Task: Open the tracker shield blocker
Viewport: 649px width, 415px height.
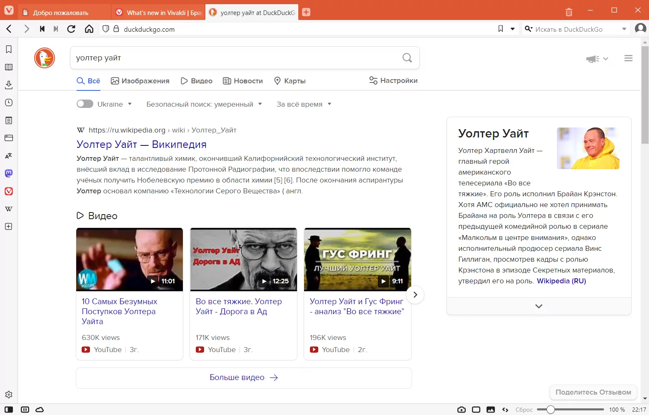Action: (106, 29)
